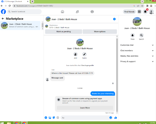
Task: Click Mark as pending button
Action: pos(64,31)
